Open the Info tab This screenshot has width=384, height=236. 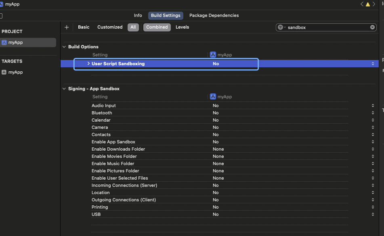point(138,15)
